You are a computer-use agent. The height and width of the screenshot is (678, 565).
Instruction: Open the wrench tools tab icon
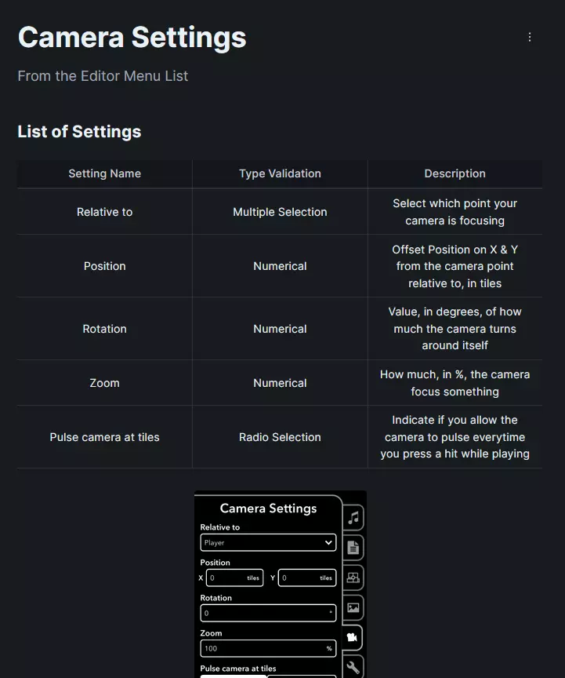pos(353,667)
